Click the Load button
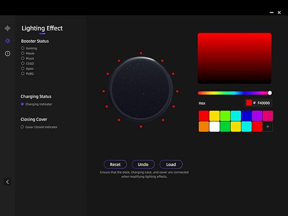The width and height of the screenshot is (288, 216). click(x=171, y=164)
